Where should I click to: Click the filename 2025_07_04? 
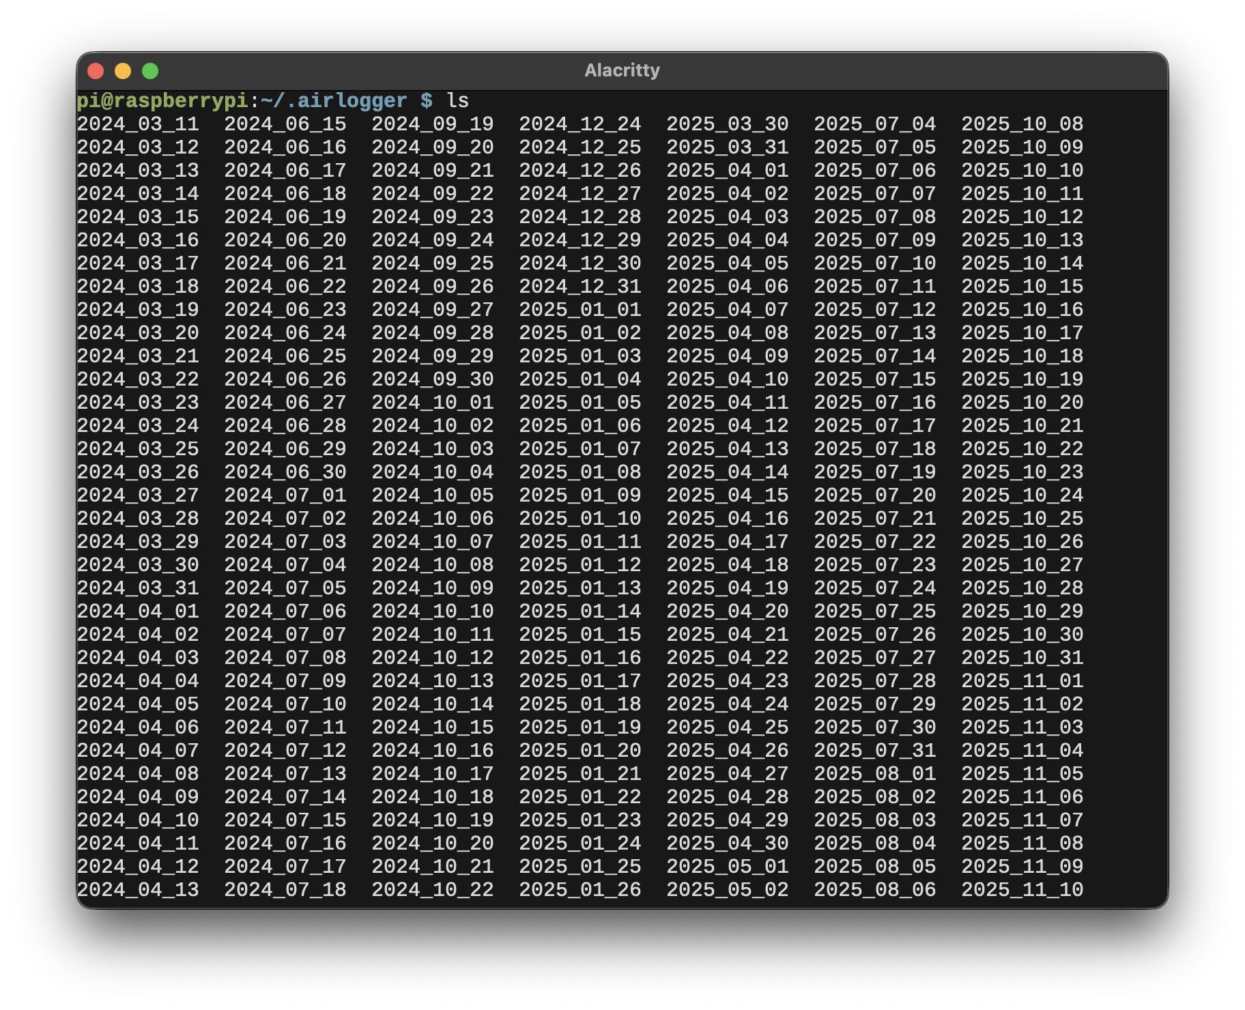pos(875,124)
